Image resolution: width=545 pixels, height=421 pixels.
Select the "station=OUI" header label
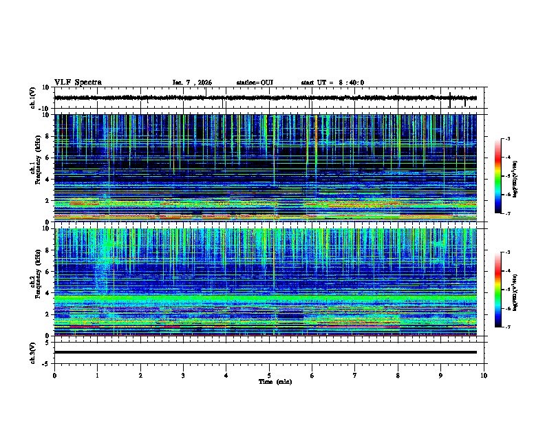(x=255, y=83)
